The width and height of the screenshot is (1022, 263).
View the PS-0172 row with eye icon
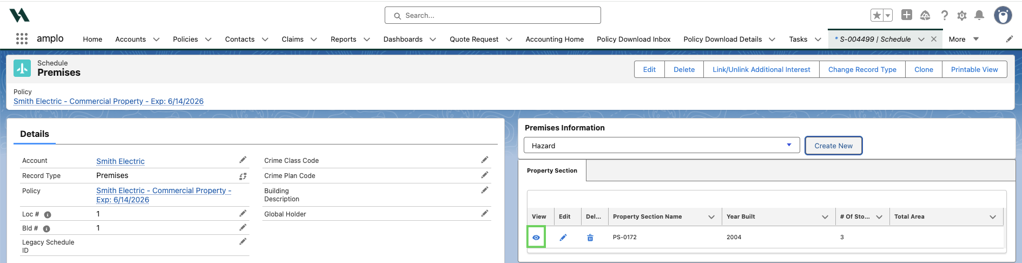pos(536,237)
